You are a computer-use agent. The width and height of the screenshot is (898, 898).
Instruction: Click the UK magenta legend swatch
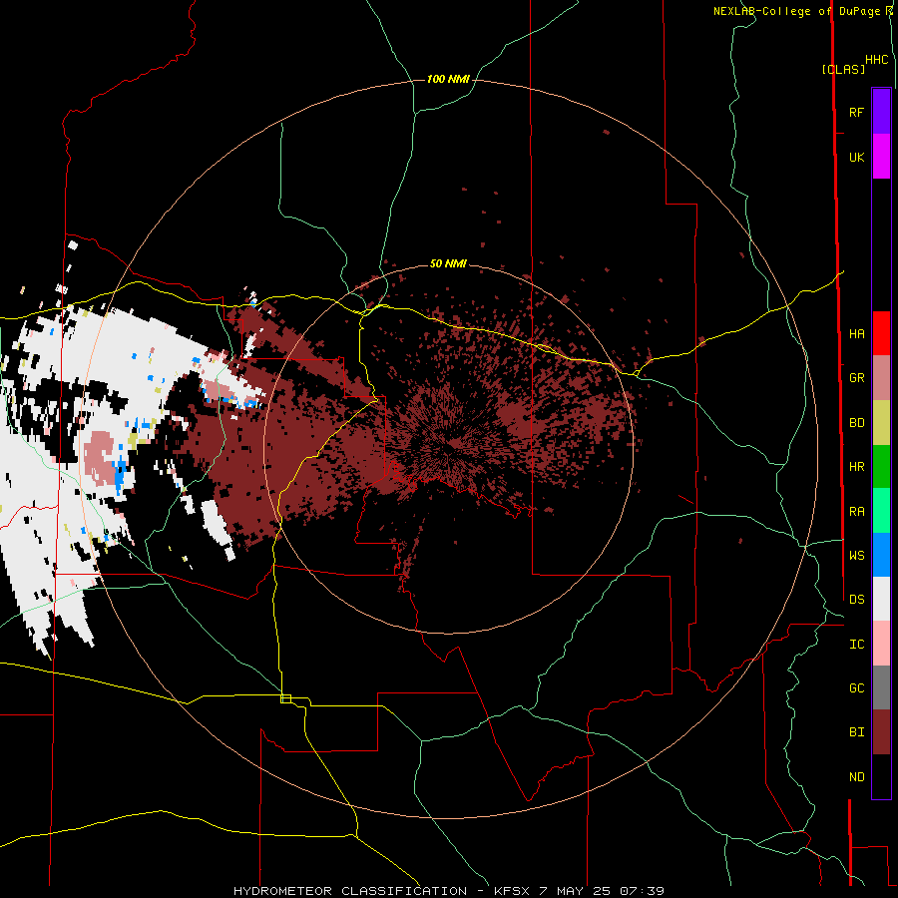click(881, 157)
